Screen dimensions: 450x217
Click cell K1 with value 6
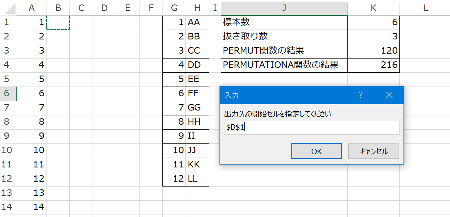(x=373, y=23)
